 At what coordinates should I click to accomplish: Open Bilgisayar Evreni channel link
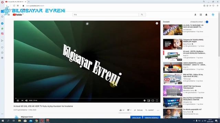(x=27, y=117)
